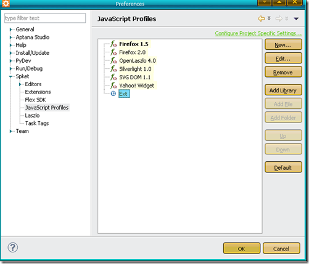This screenshot has height=264, width=309.
Task: Collapse the Spket tree node
Action: pos(10,76)
